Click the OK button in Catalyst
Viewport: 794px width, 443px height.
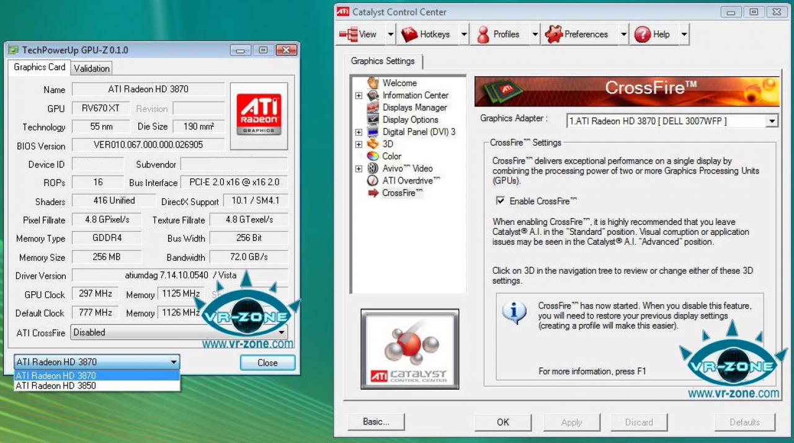503,422
